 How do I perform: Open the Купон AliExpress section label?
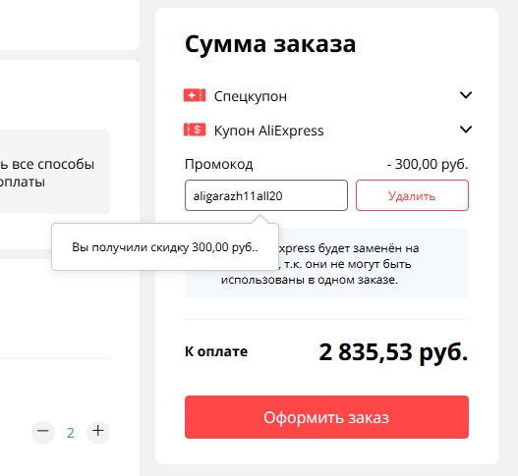[268, 131]
